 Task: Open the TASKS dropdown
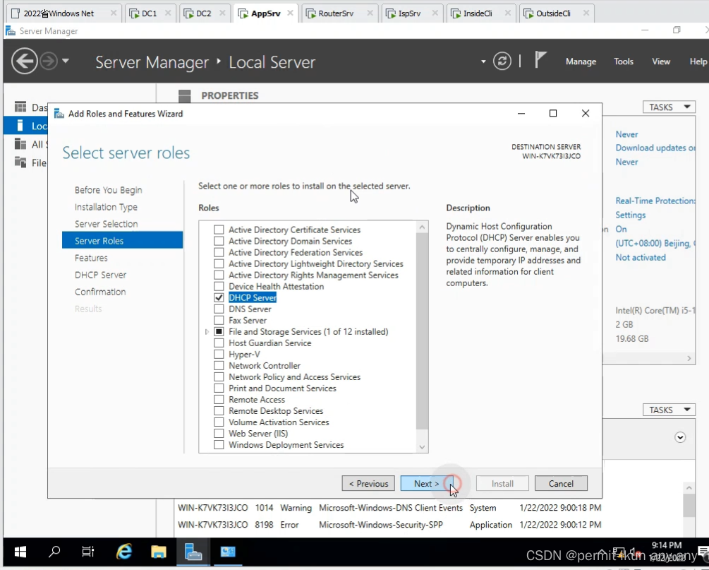click(x=668, y=107)
